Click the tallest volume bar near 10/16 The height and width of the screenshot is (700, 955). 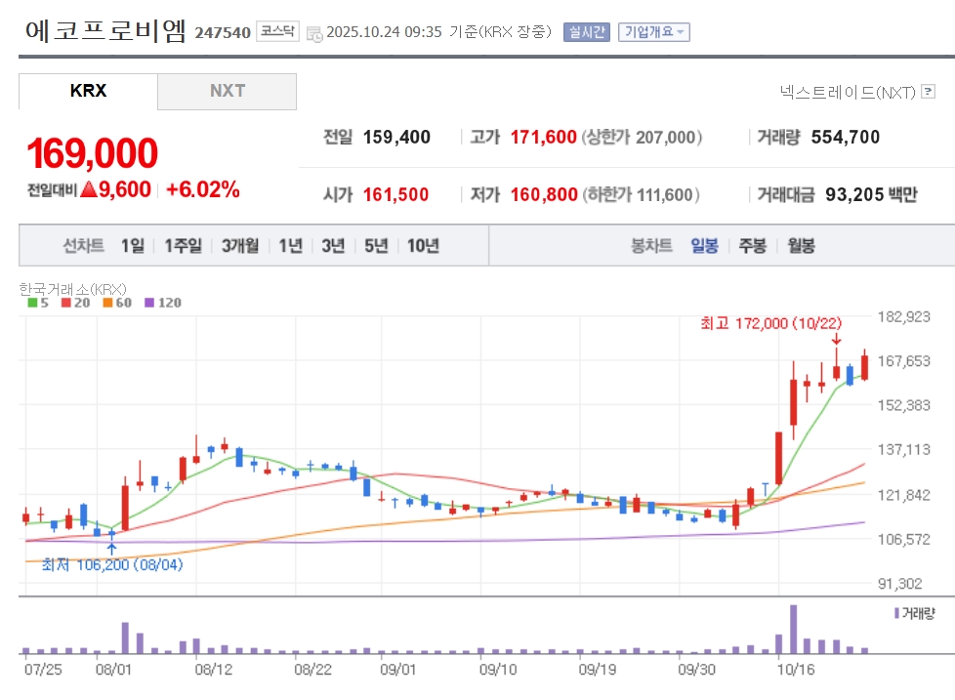pyautogui.click(x=793, y=629)
